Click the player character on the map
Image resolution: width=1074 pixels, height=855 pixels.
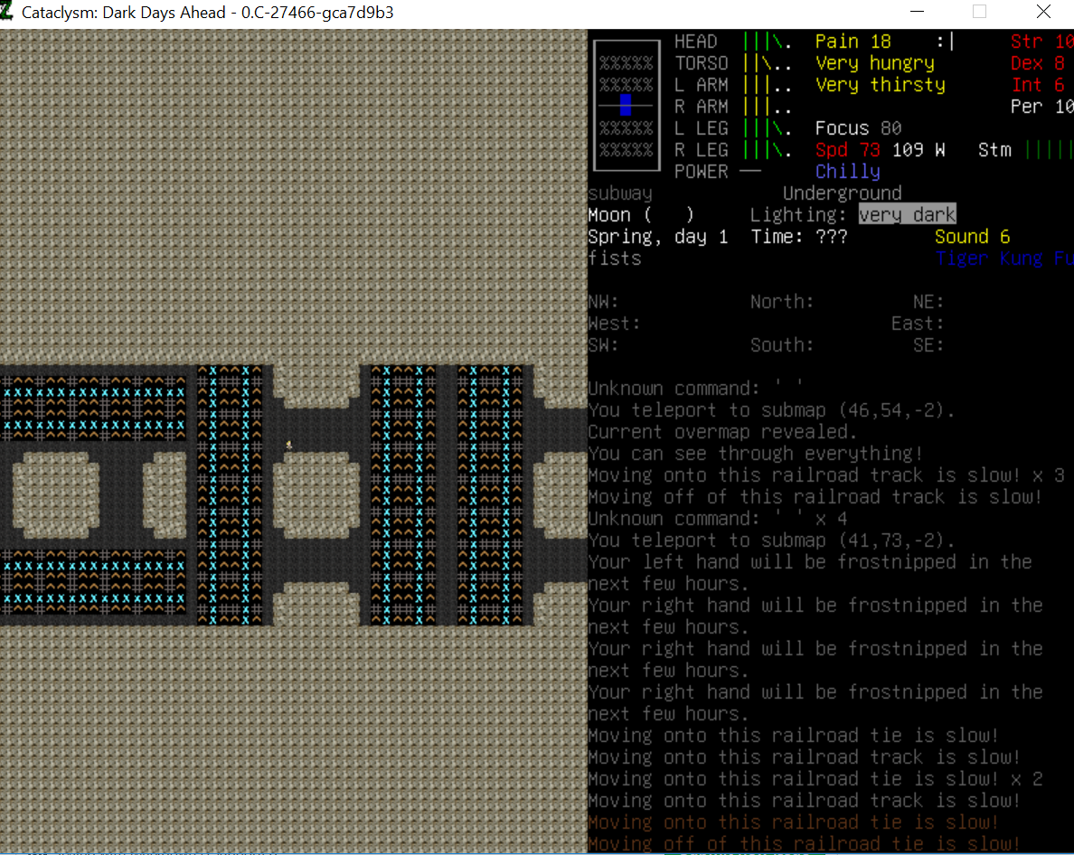tap(289, 445)
